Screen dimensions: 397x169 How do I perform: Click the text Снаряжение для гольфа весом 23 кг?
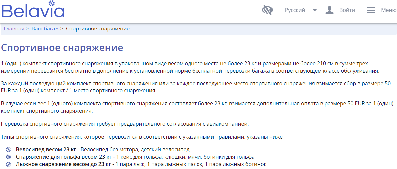[64, 157]
